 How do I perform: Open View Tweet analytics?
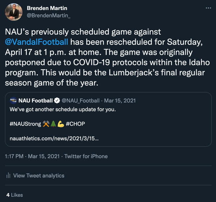39,175
